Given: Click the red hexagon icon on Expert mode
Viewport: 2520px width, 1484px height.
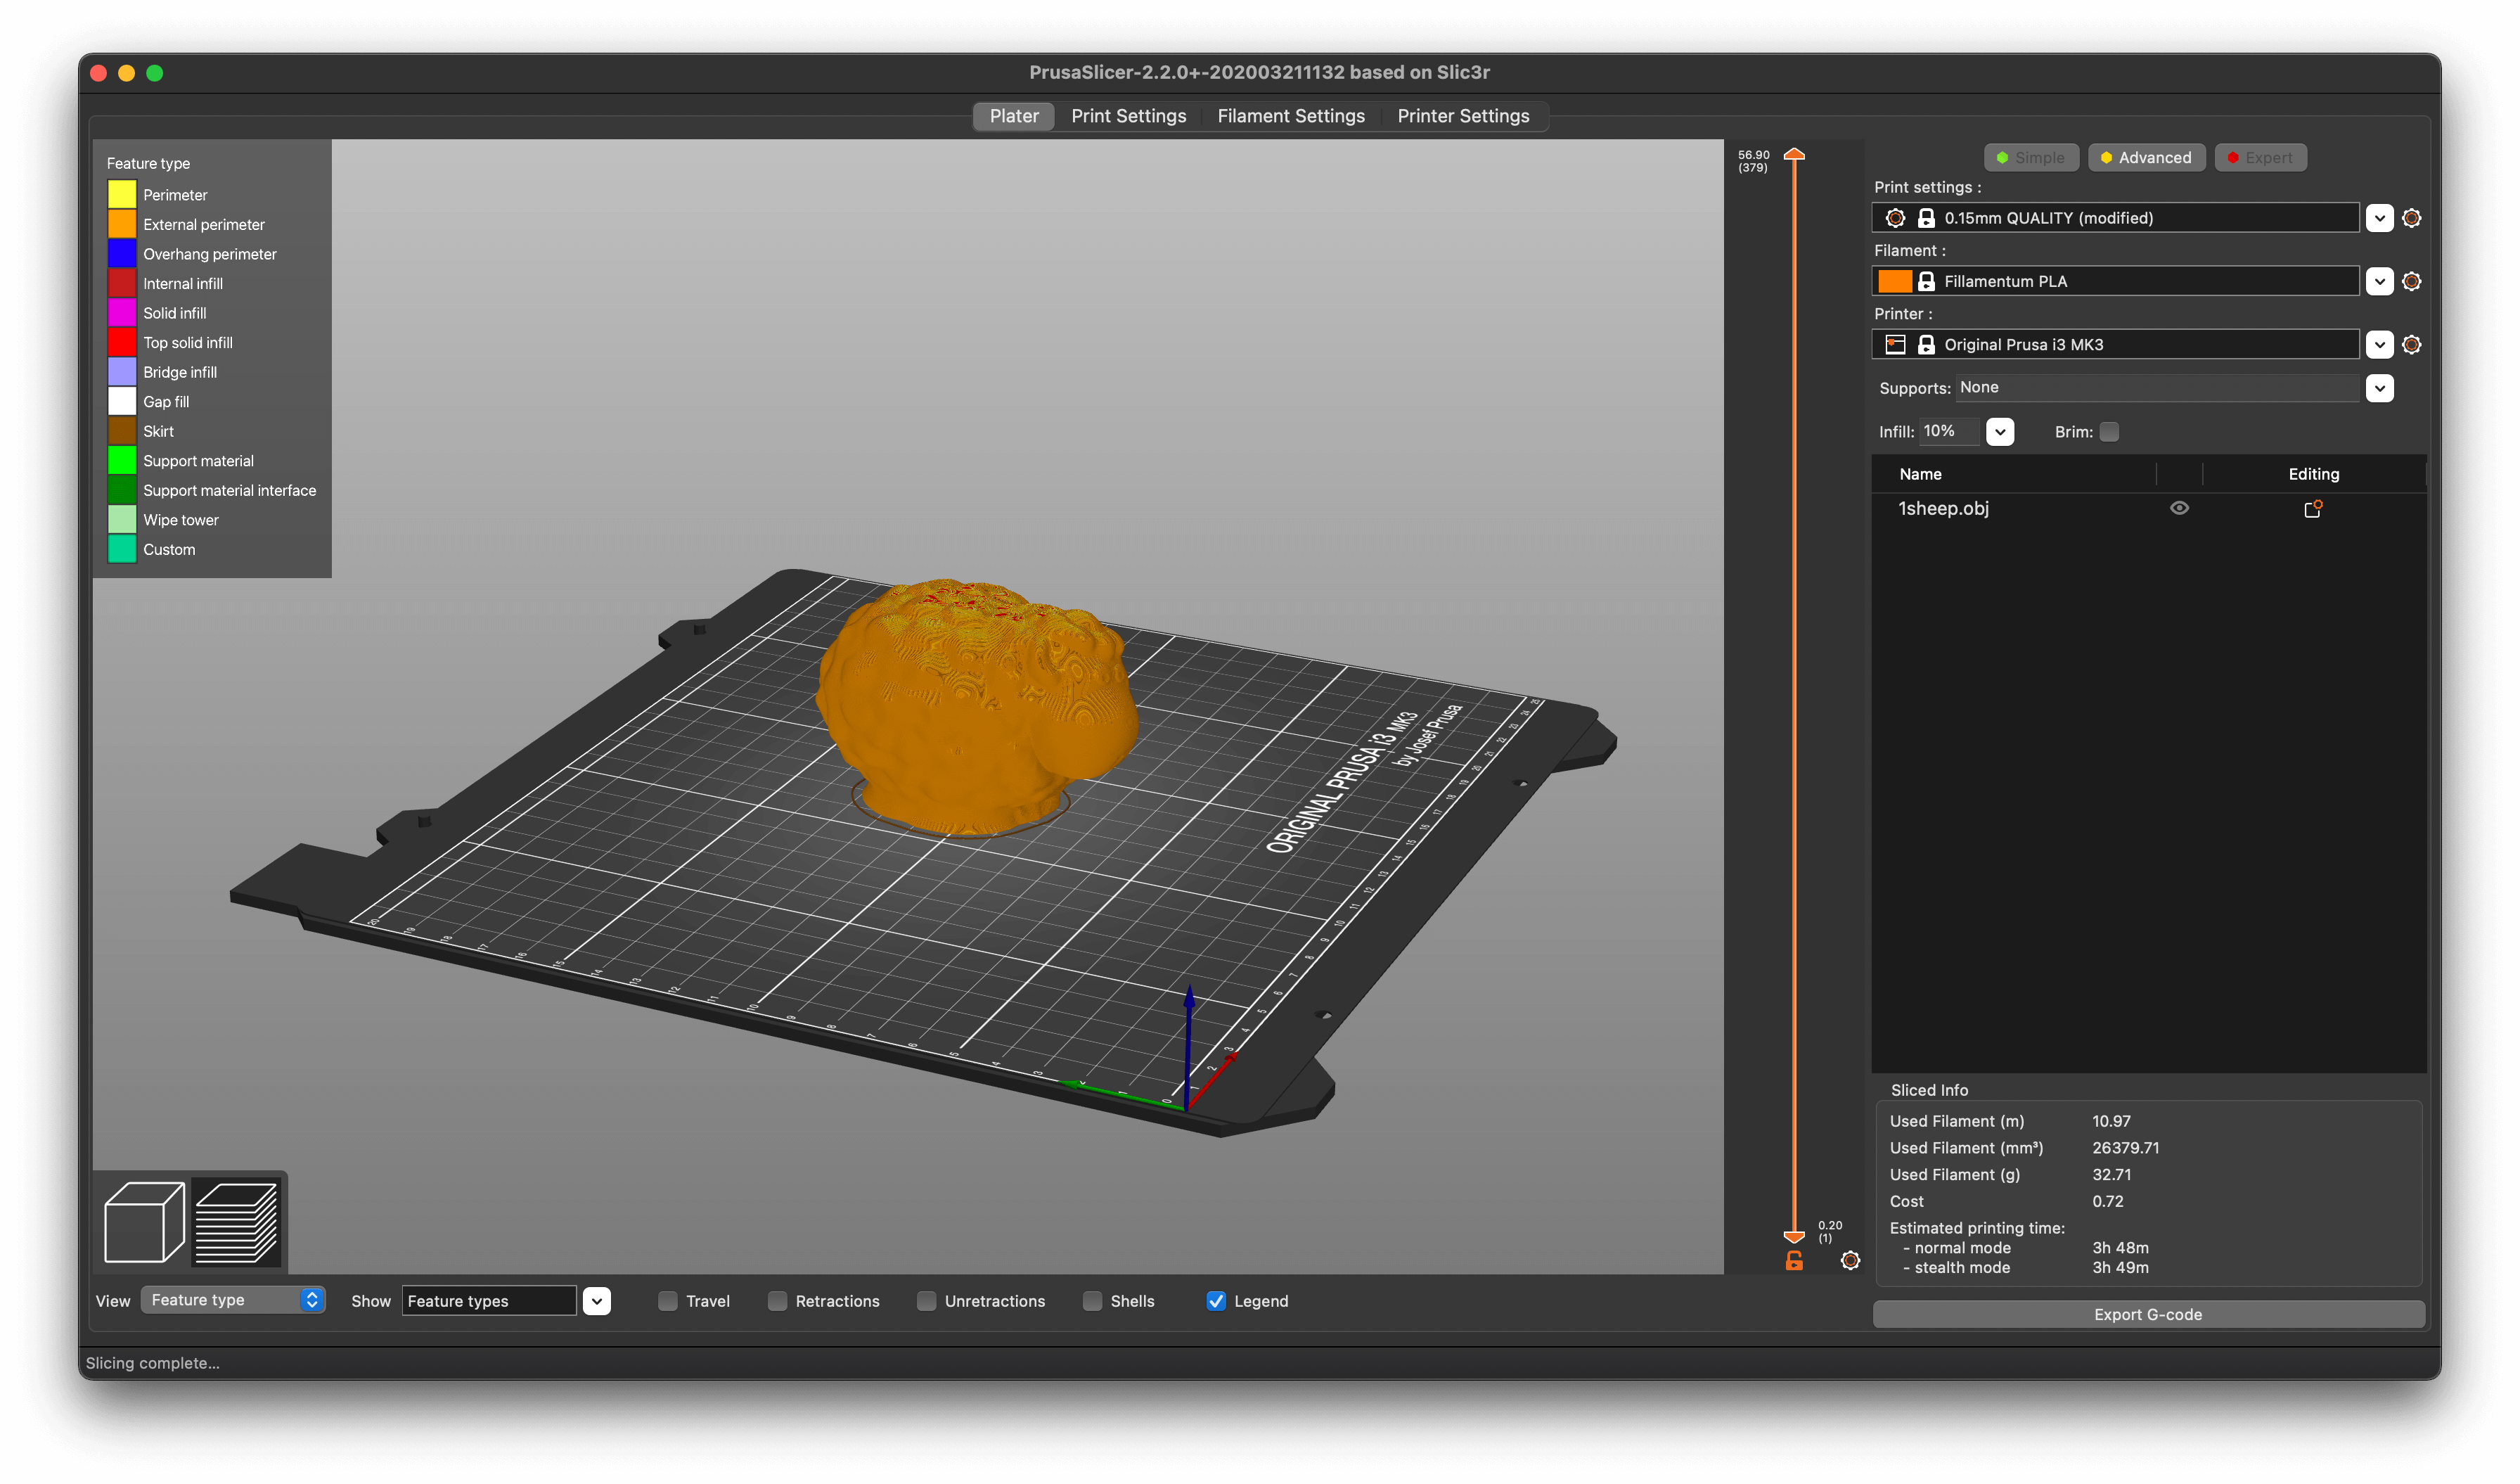Looking at the screenshot, I should (x=2232, y=158).
